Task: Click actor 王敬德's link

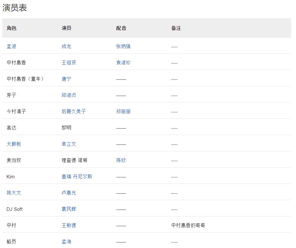Action: tap(69, 225)
